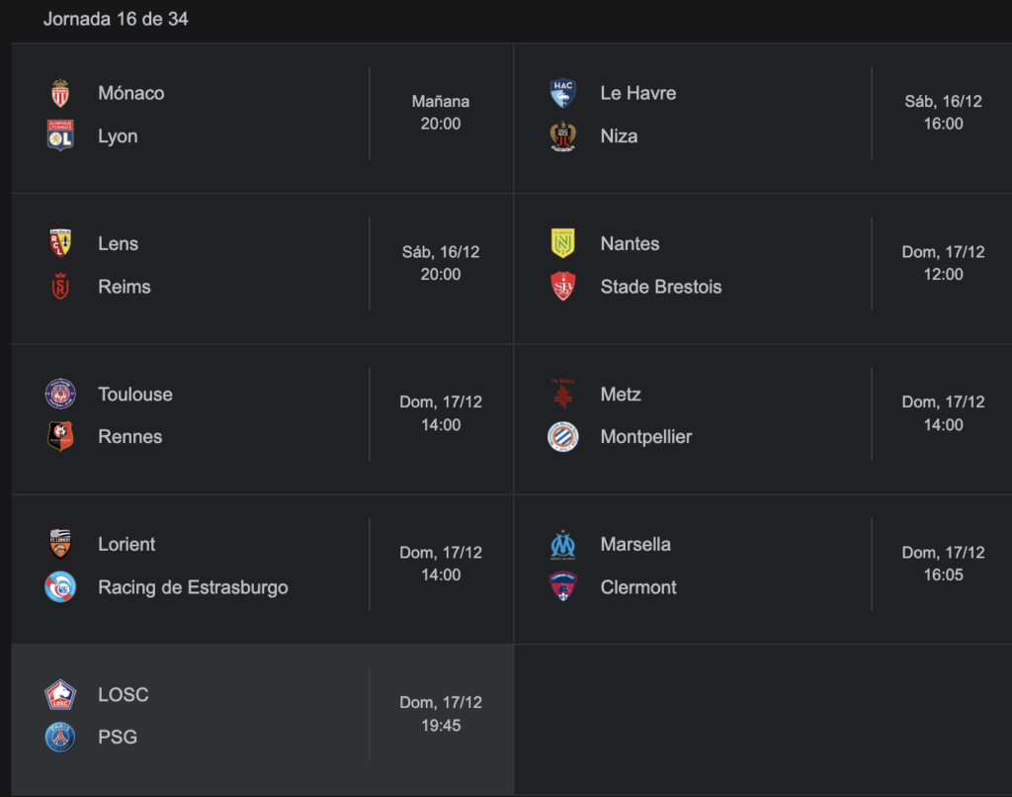Image resolution: width=1012 pixels, height=797 pixels.
Task: Open Le Havre vs Niza Sáb 16:00 kickoff
Action: coord(943,113)
